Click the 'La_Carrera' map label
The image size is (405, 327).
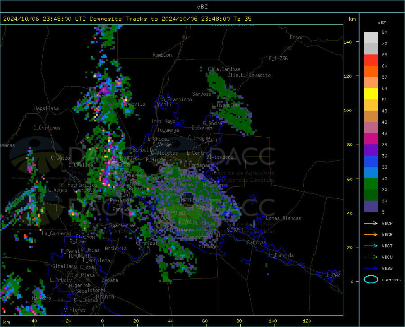(x=55, y=233)
